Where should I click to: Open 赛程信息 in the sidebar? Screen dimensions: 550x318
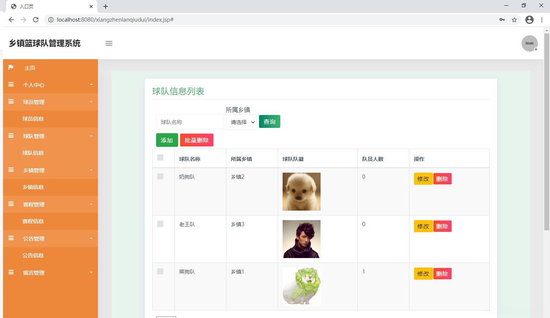pos(33,221)
